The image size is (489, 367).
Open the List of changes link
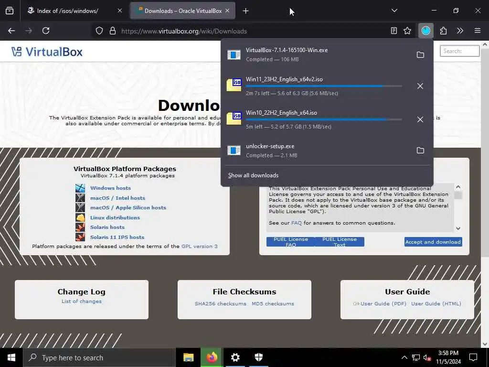(81, 301)
